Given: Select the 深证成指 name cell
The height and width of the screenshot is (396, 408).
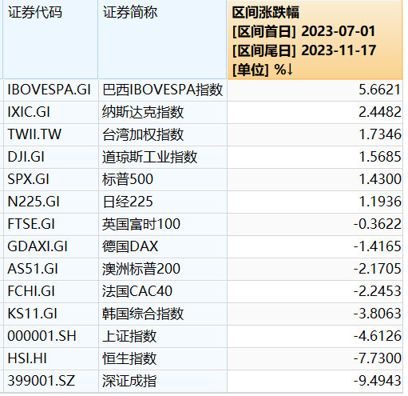Looking at the screenshot, I should tap(163, 381).
